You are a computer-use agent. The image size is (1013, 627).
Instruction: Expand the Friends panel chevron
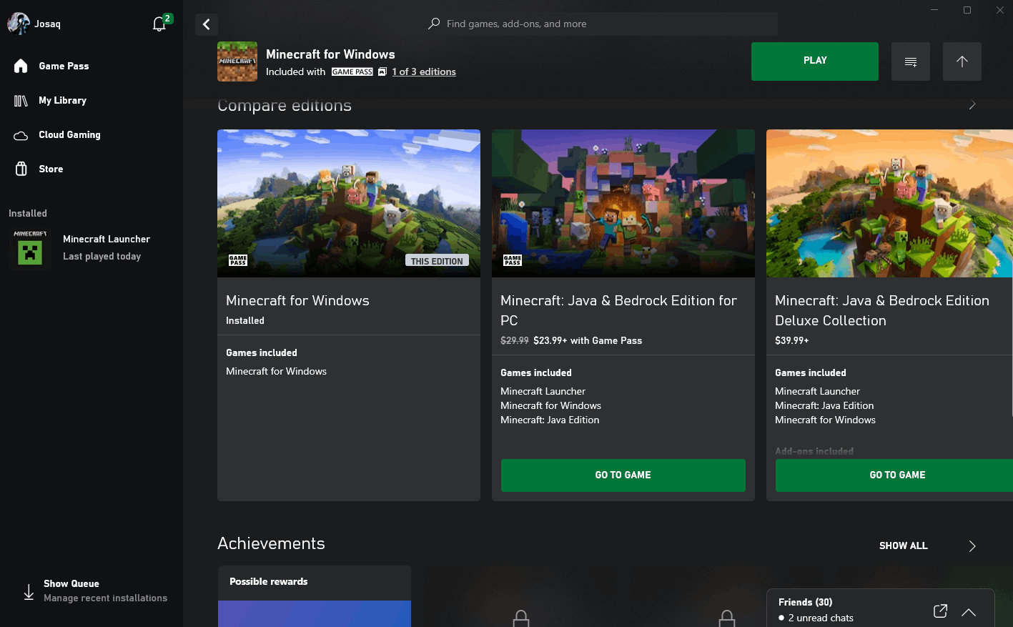[x=969, y=612]
